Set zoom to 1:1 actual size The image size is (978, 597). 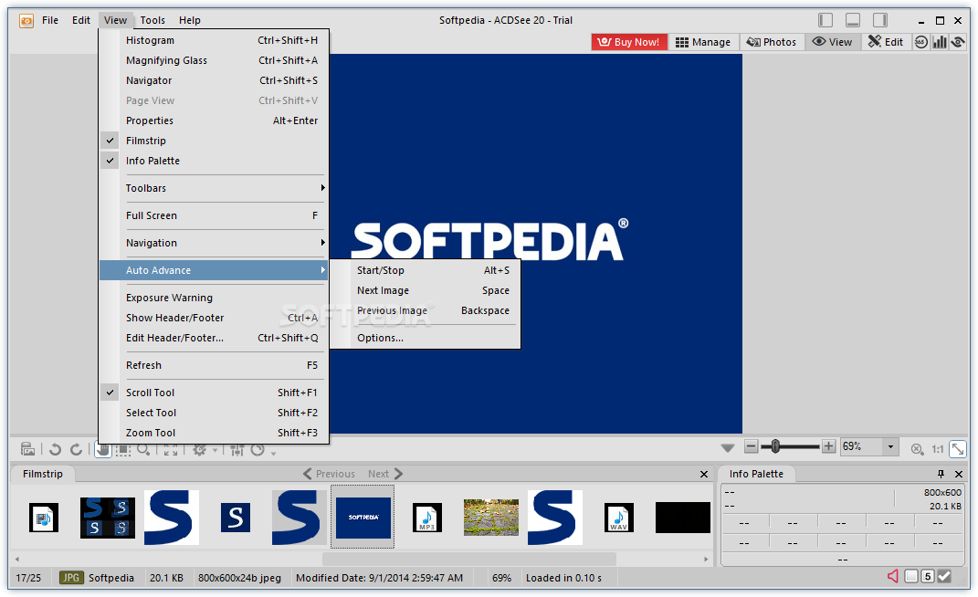tap(938, 448)
